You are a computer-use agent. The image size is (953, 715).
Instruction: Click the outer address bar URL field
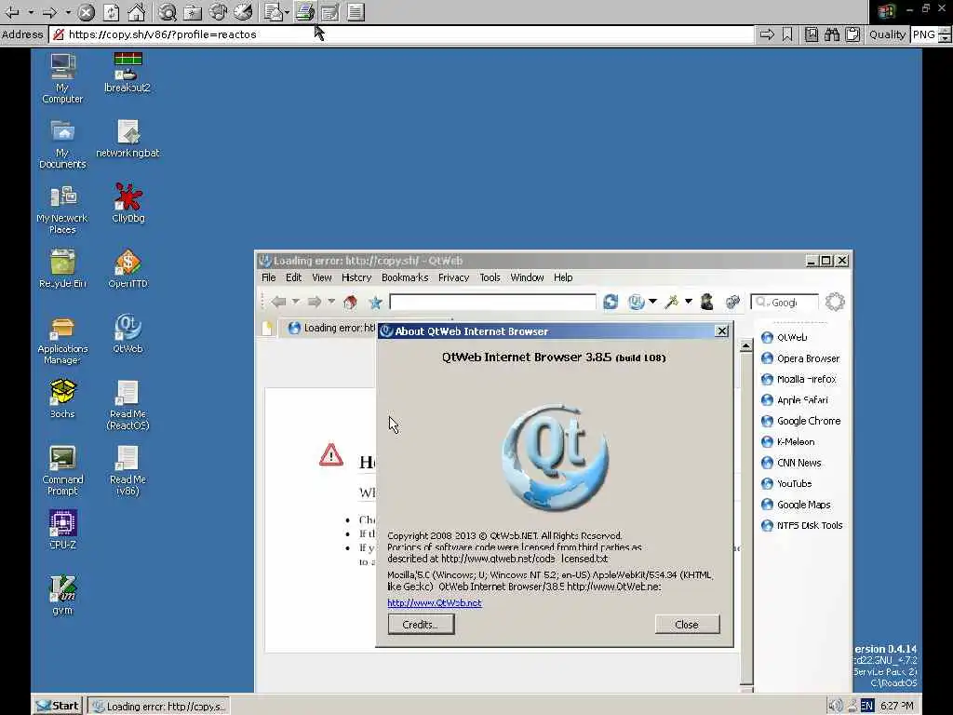click(401, 34)
